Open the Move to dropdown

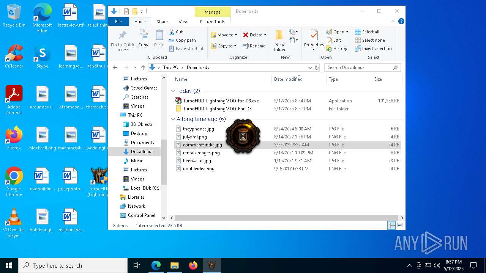tap(224, 35)
